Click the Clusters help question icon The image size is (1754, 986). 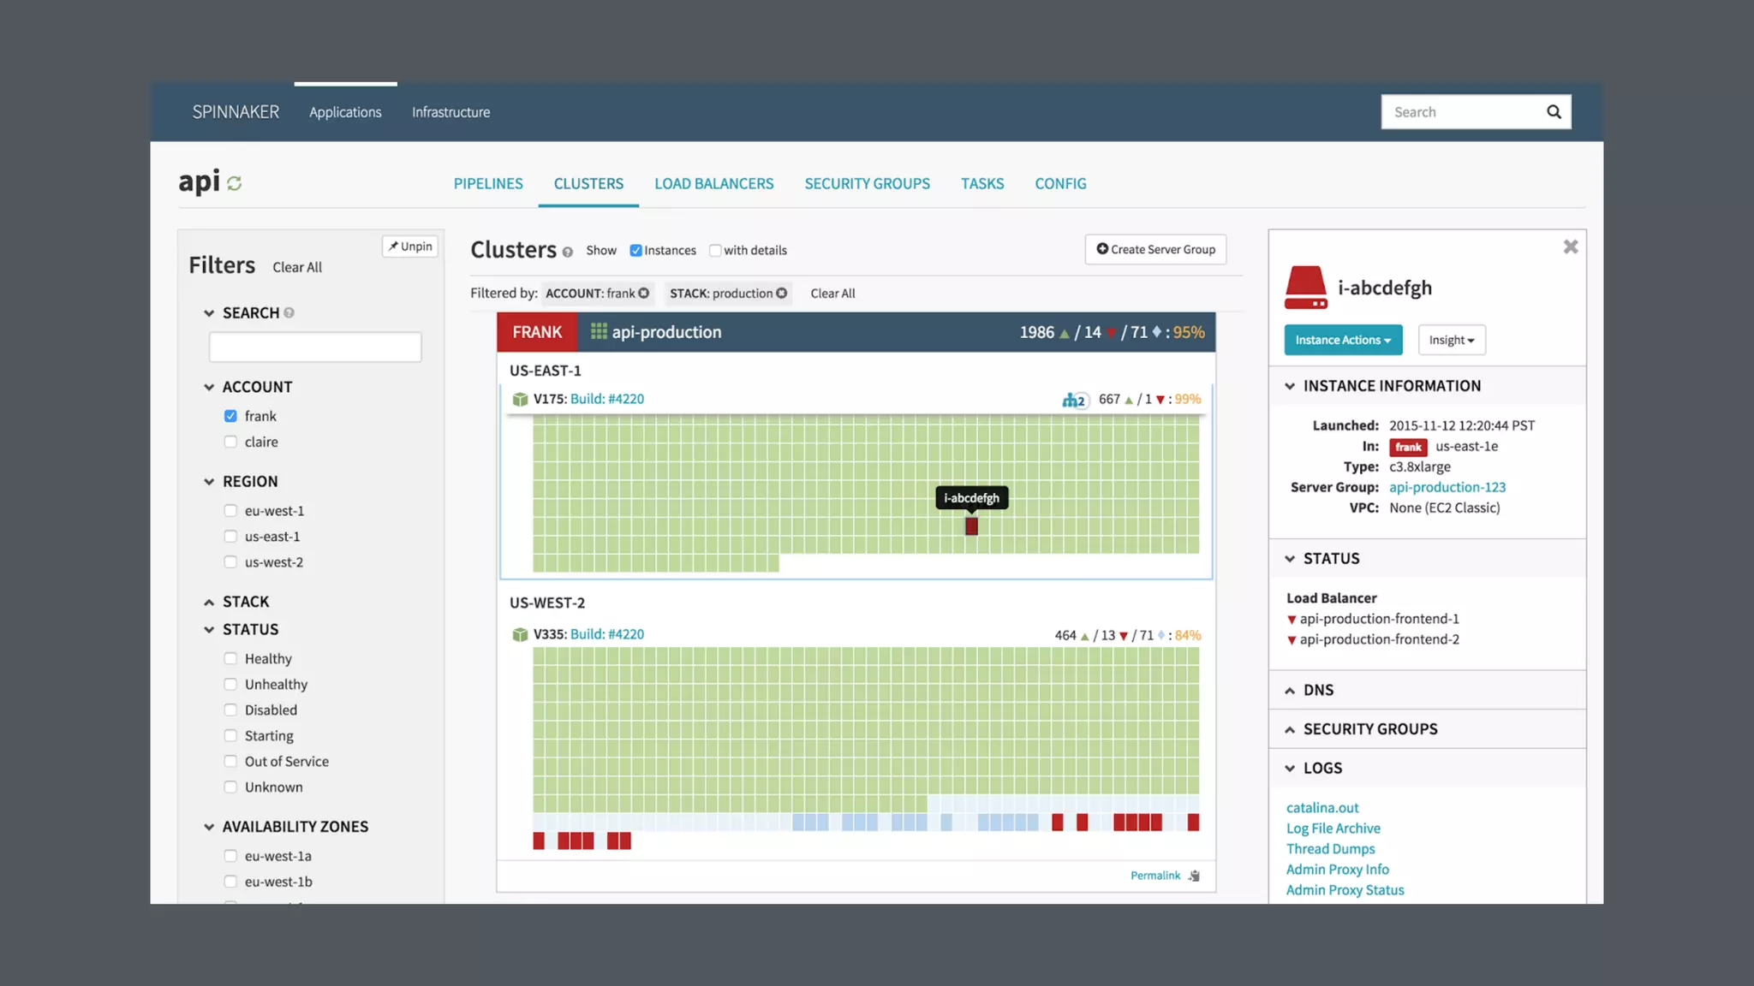tap(567, 252)
